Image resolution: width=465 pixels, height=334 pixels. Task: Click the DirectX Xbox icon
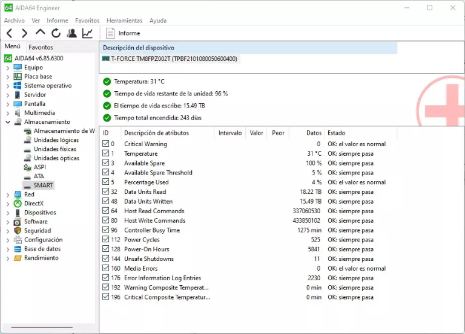(x=18, y=204)
